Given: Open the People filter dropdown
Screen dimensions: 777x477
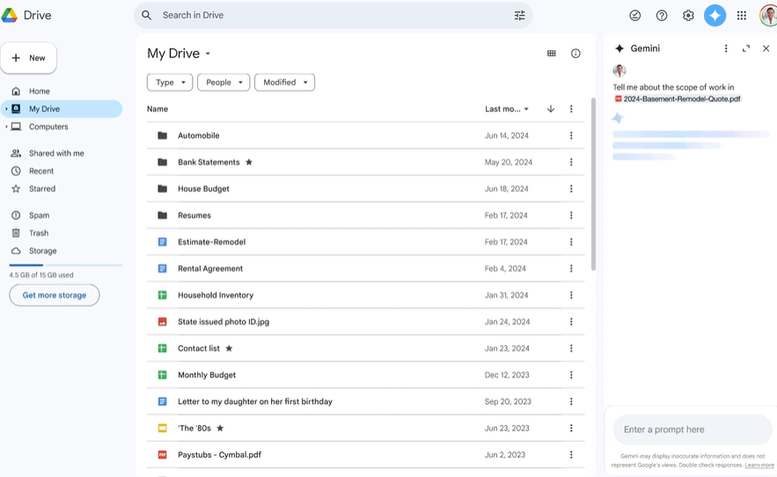Looking at the screenshot, I should point(224,82).
